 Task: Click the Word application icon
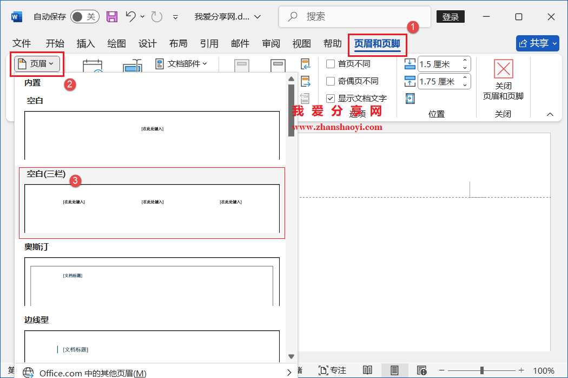point(17,17)
